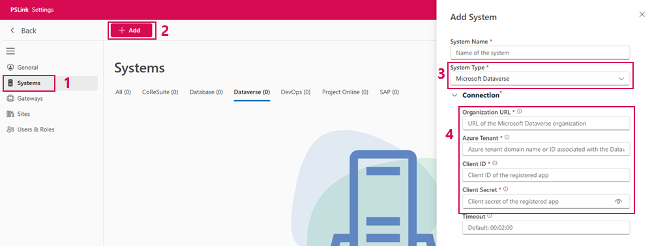The width and height of the screenshot is (652, 246).
Task: Click the Add button
Action: 132,31
